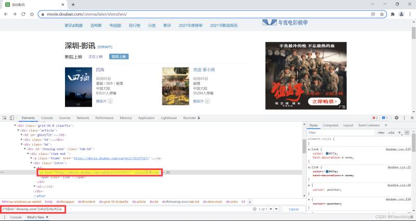Switch to the 正在上映 now-showing tab
The image size is (416, 221).
pyautogui.click(x=96, y=57)
